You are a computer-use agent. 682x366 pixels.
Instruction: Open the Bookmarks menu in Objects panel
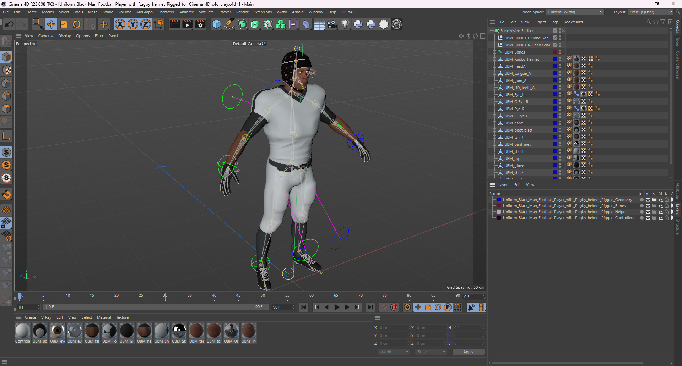click(x=573, y=22)
